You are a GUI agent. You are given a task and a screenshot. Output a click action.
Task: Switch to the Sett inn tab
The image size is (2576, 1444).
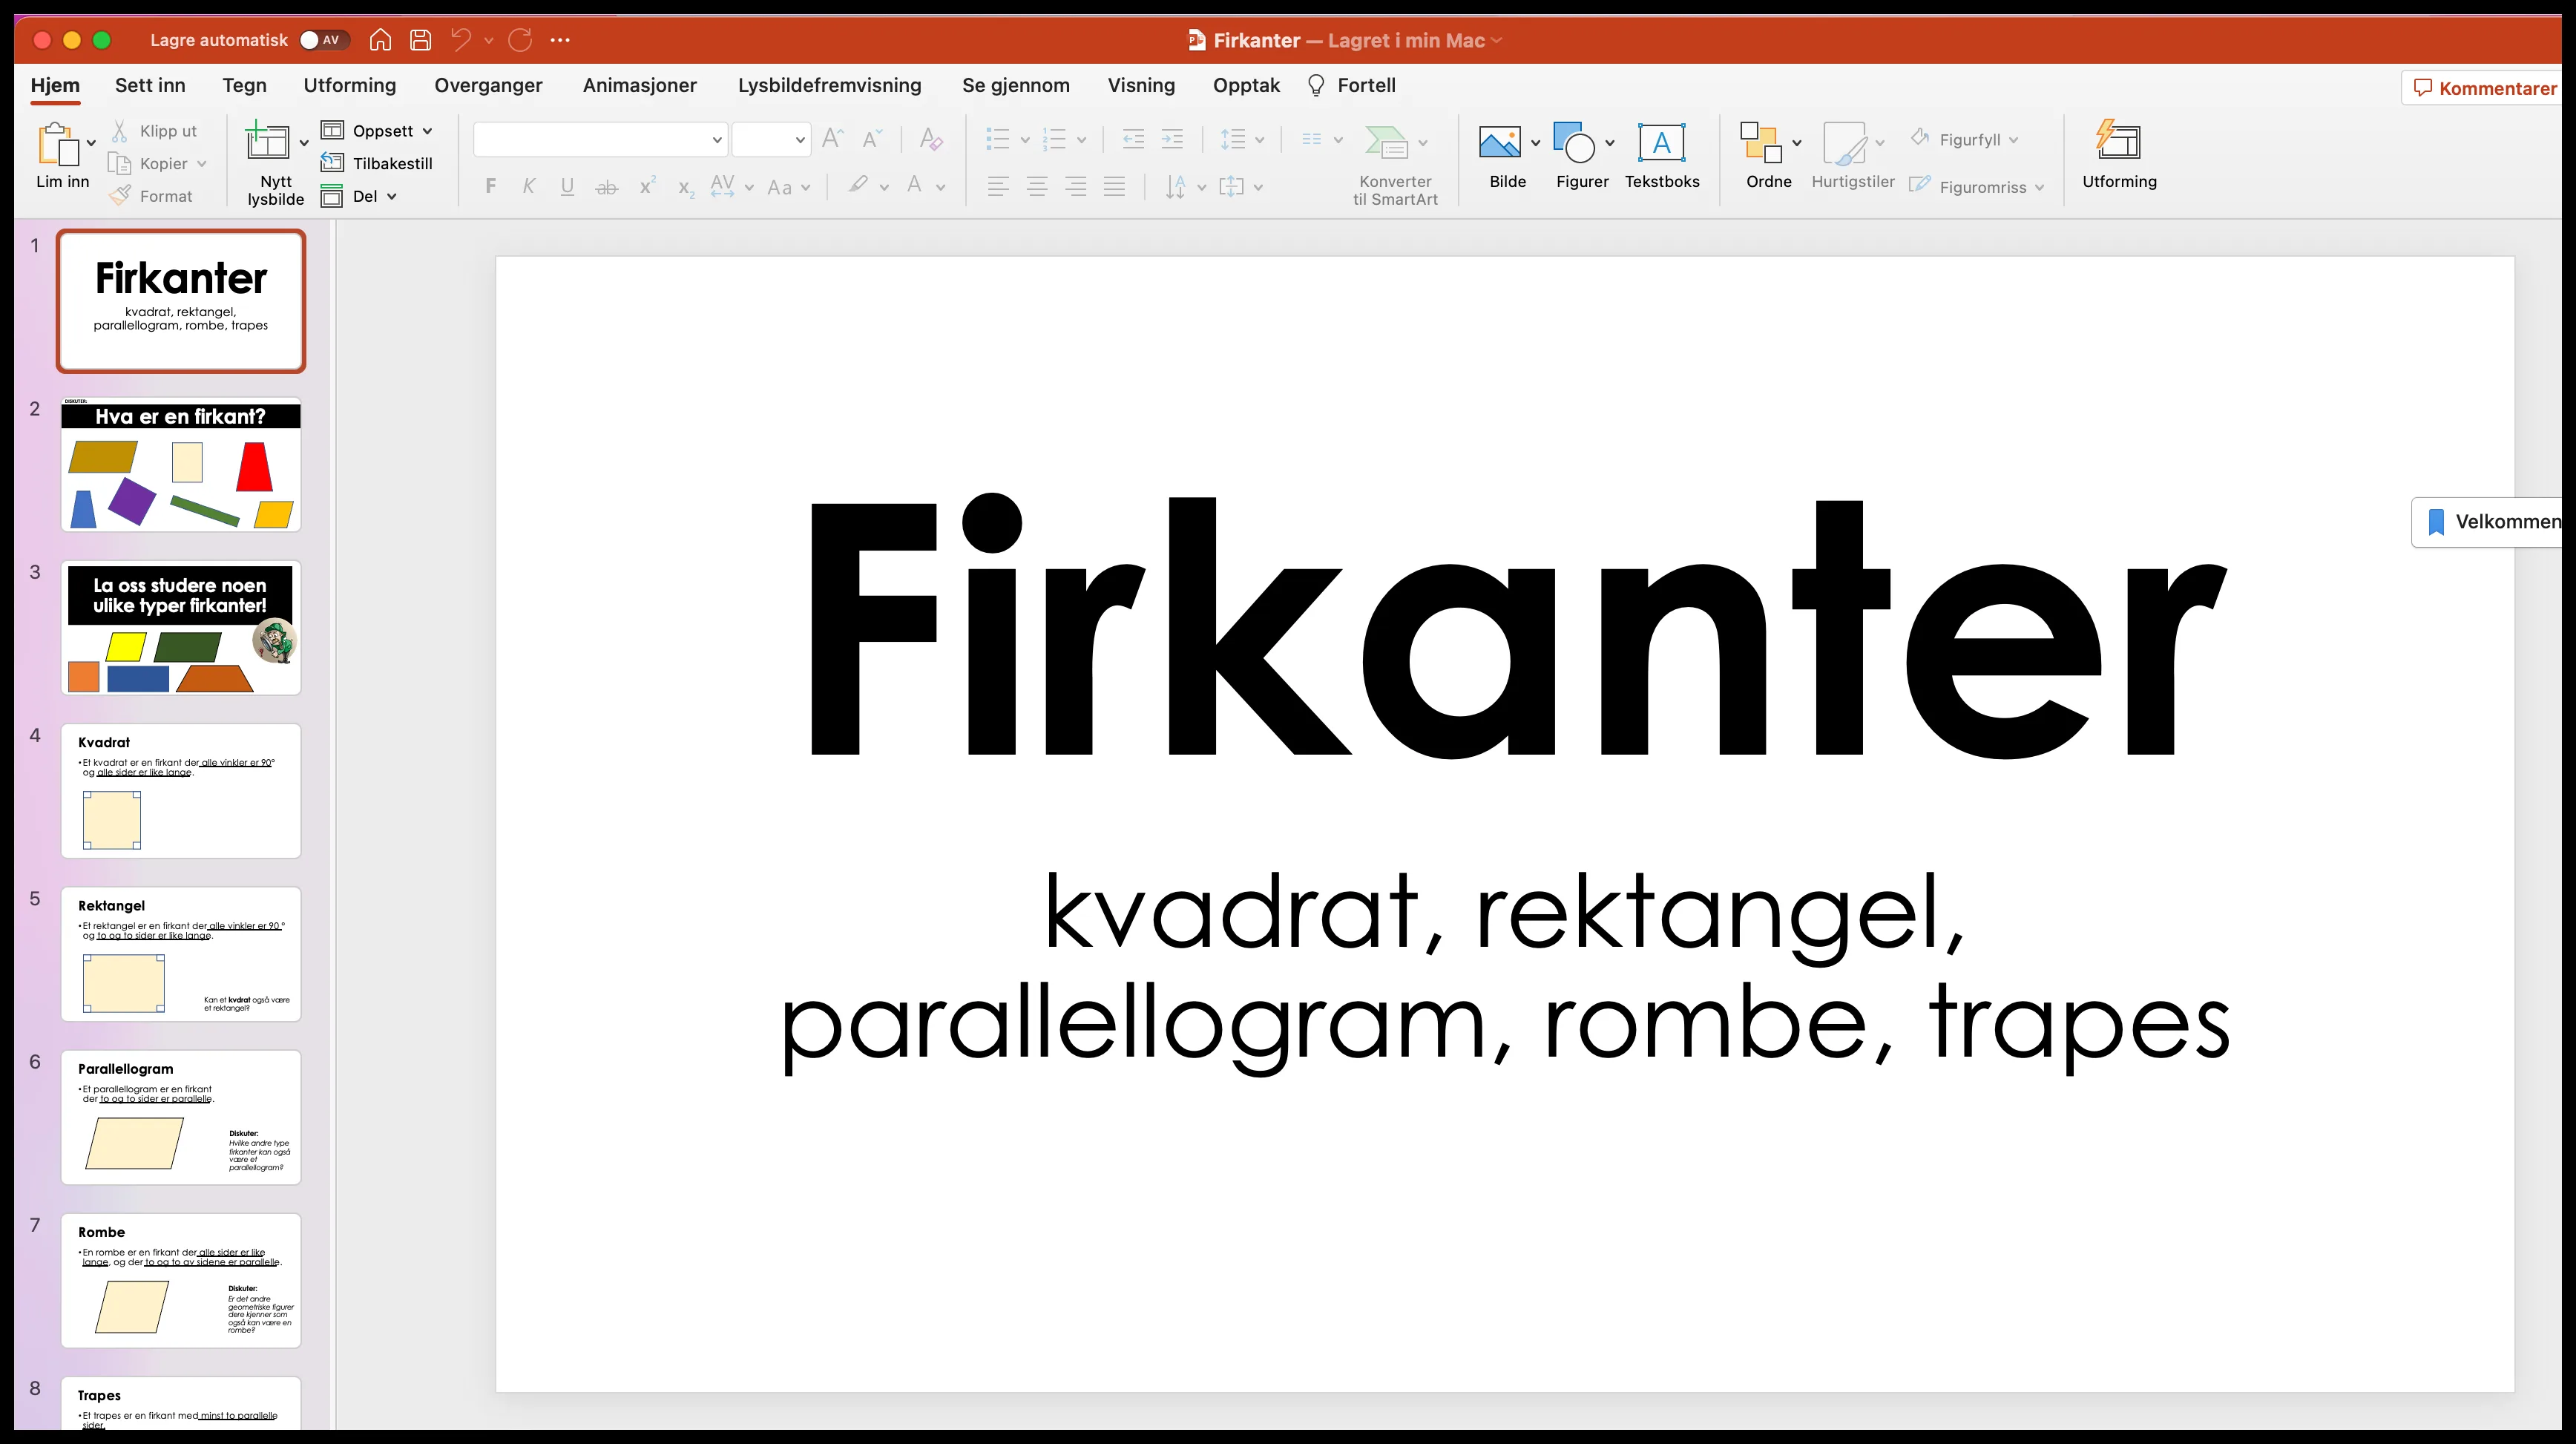(150, 85)
